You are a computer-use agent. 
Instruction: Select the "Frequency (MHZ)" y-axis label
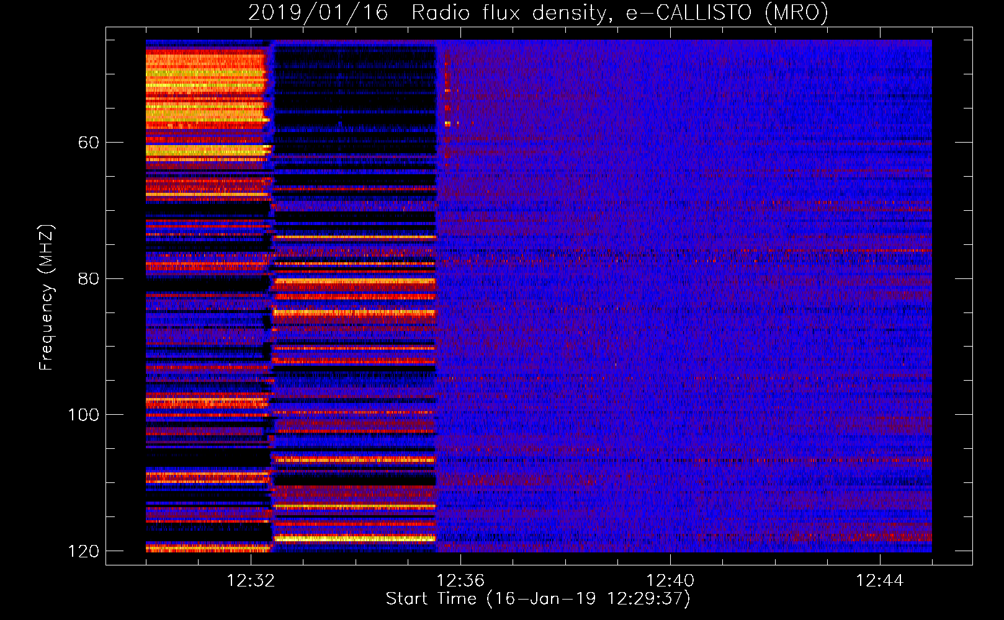pyautogui.click(x=47, y=298)
